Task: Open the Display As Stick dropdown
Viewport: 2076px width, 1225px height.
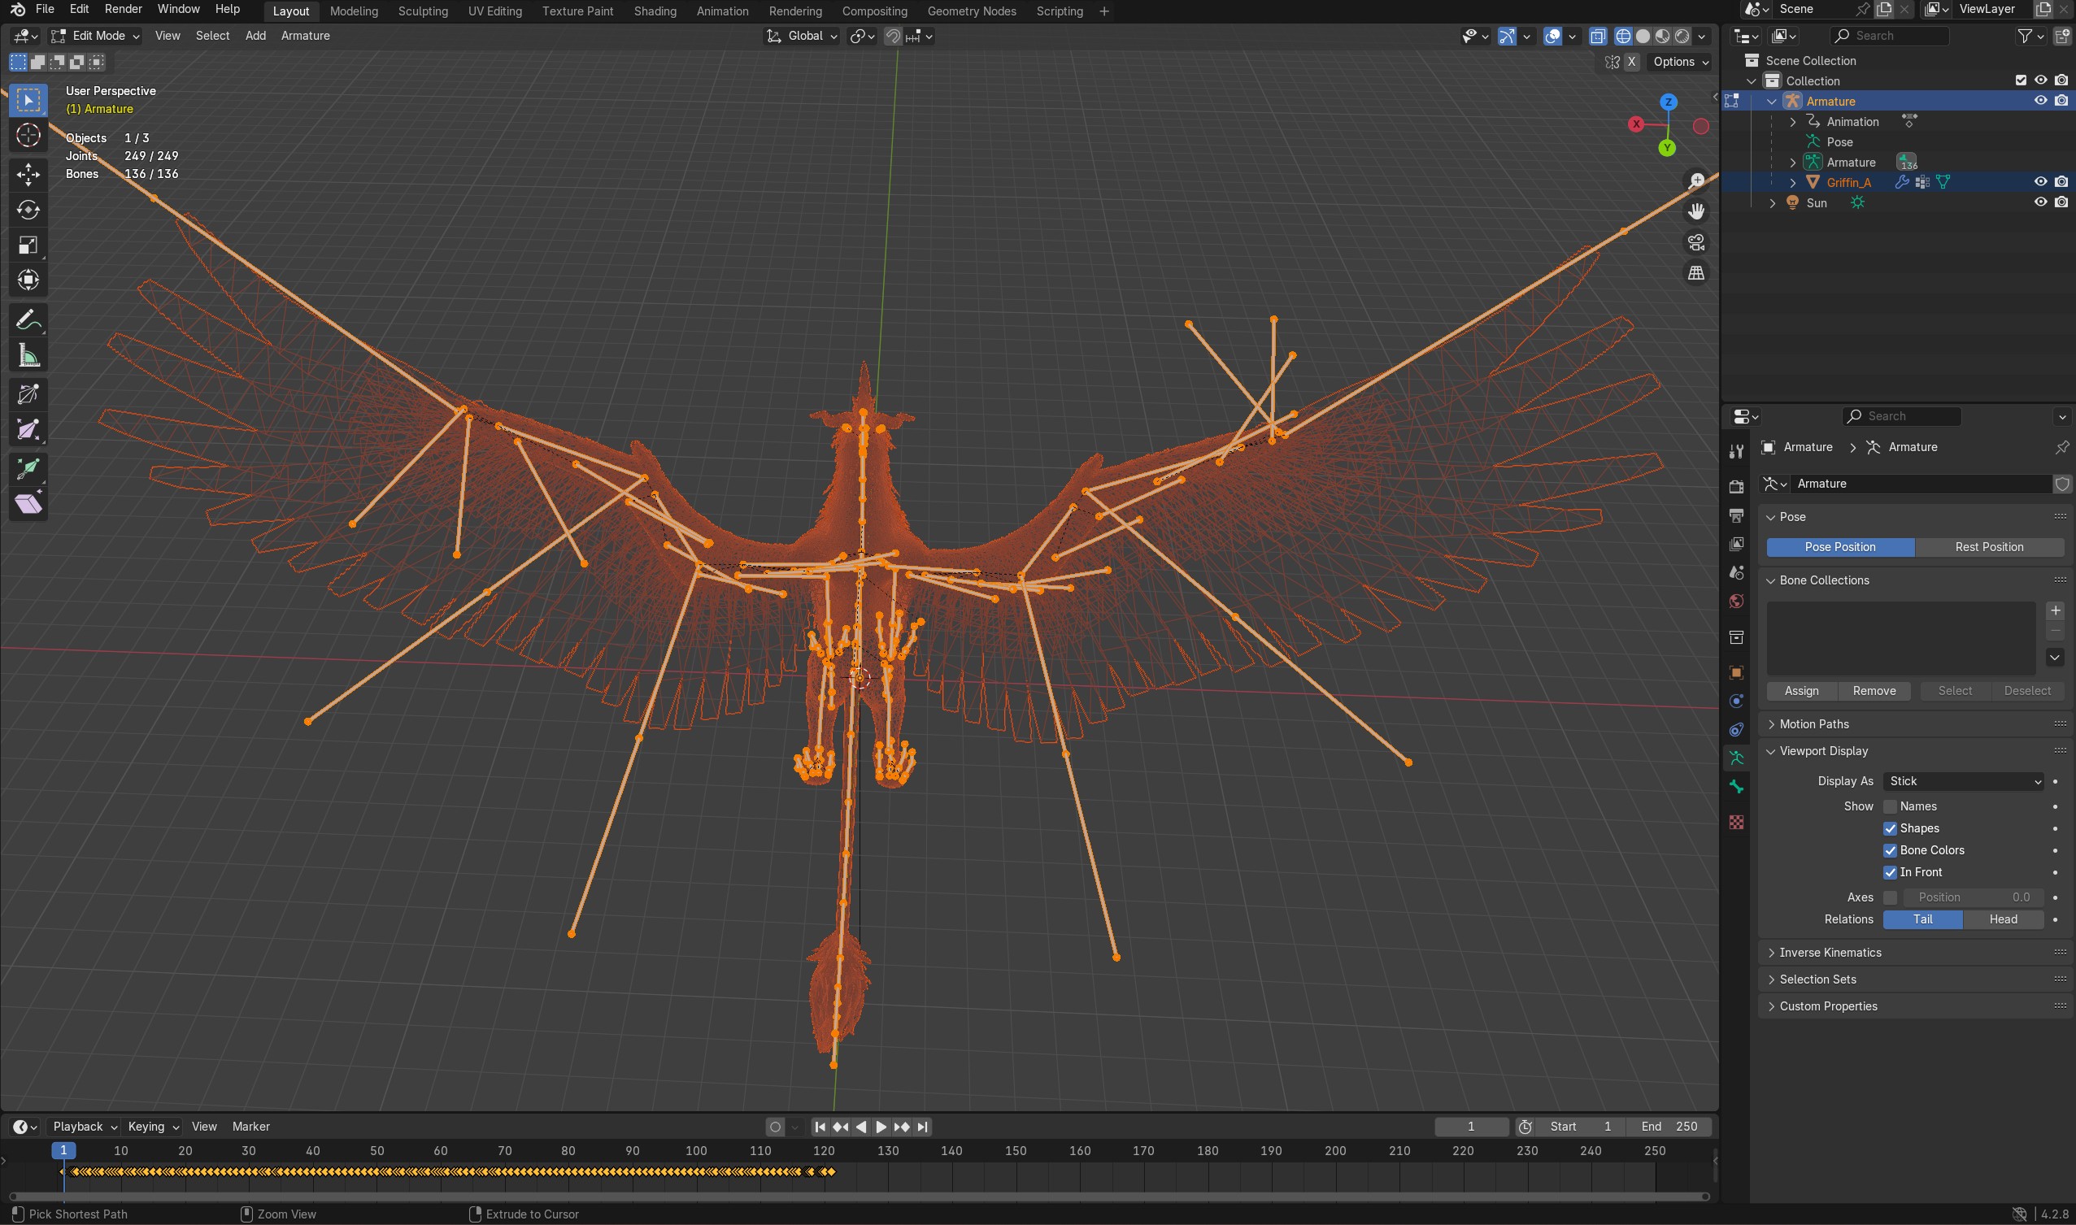Action: click(1963, 781)
